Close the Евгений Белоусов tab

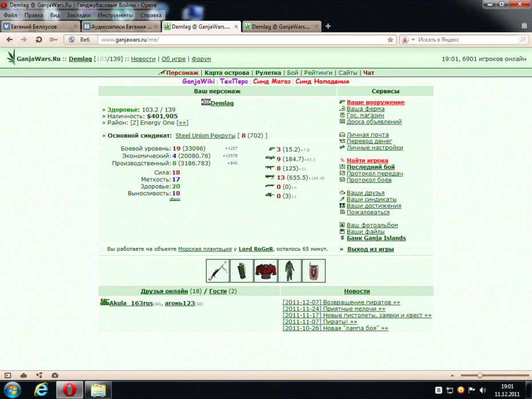point(76,26)
